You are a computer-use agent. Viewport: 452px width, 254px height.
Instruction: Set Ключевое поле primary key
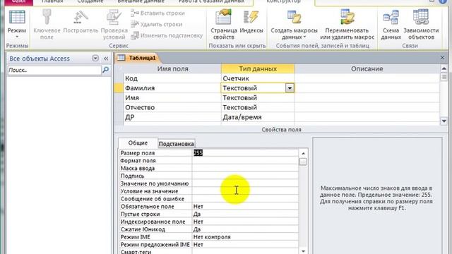pos(47,25)
